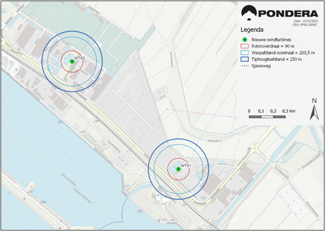The image size is (325, 231).
Task: Select the light-blue dashed Werpafstand legend symbol
Action: click(245, 53)
